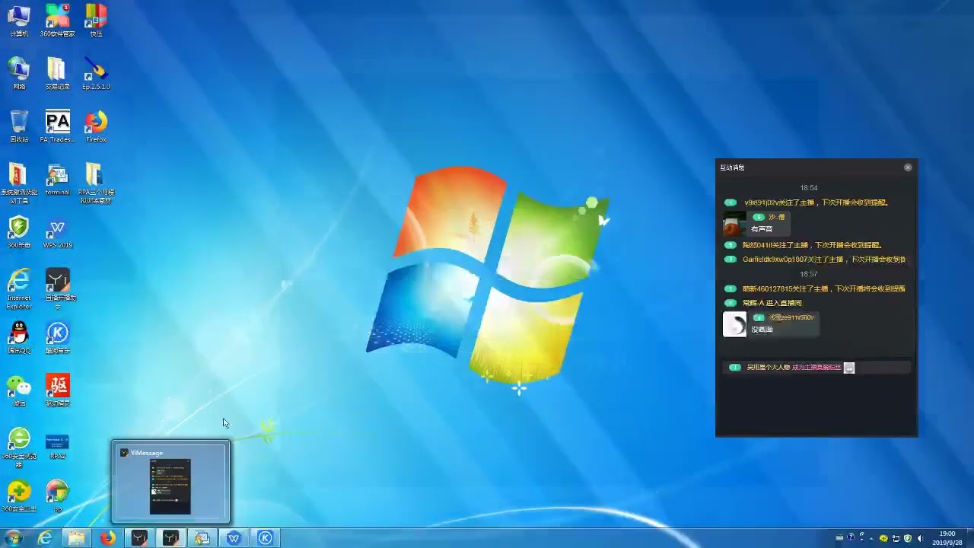Open the terminal desktop shortcut
This screenshot has height=548, width=974.
58,180
